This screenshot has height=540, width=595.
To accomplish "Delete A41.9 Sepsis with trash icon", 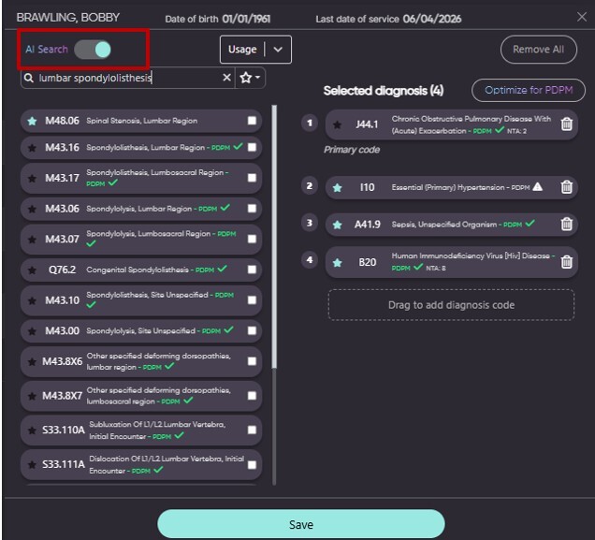I will [566, 224].
